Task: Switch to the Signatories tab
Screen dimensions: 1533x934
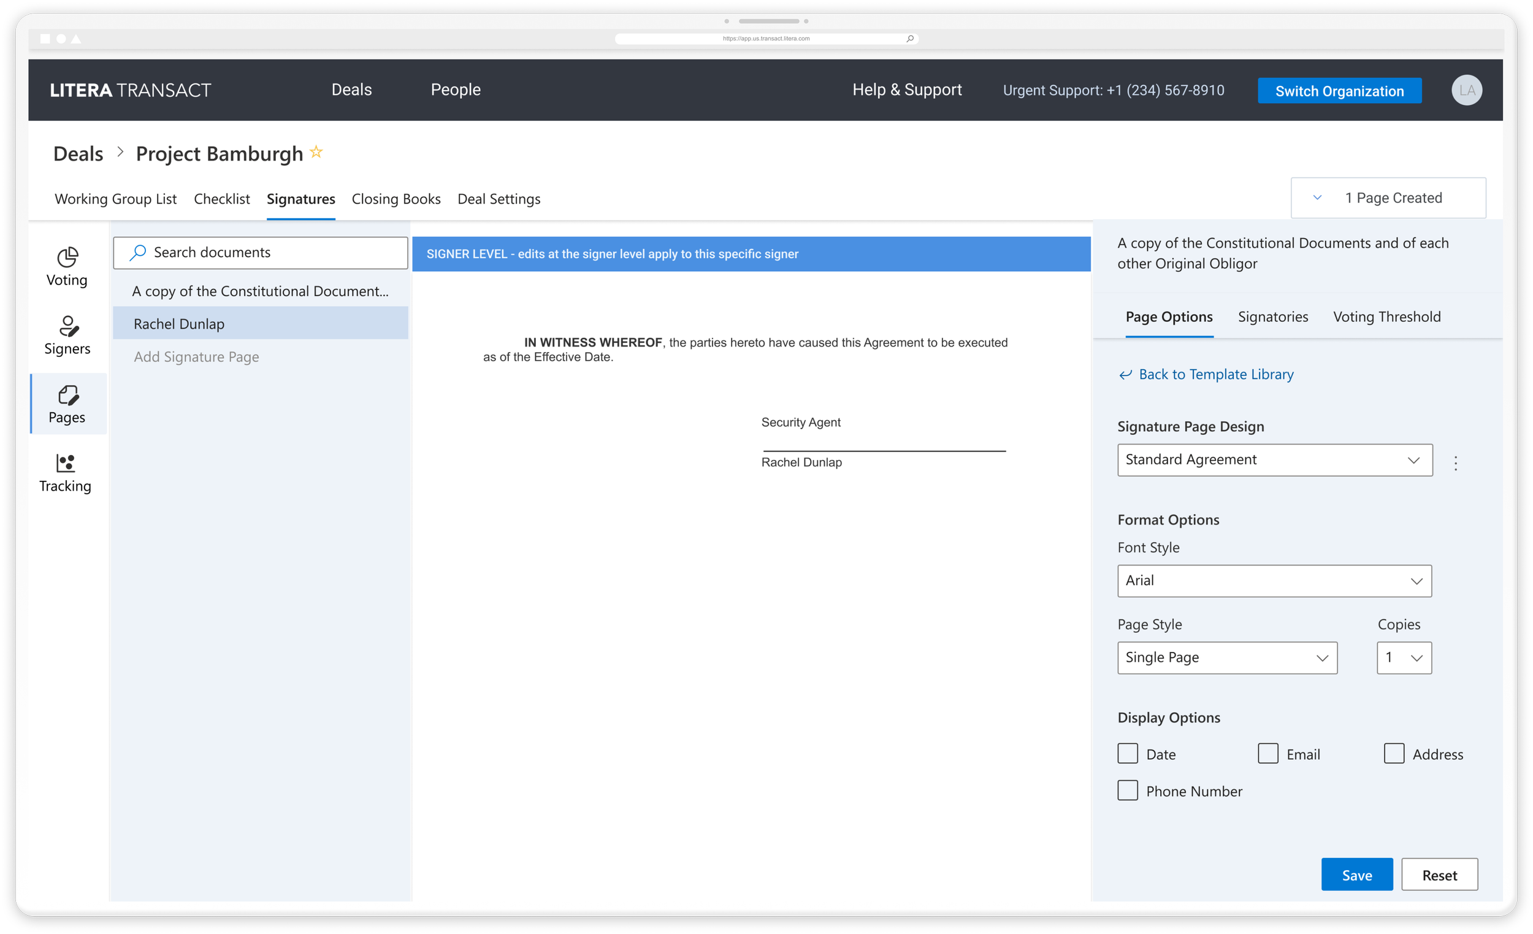Action: coord(1272,316)
